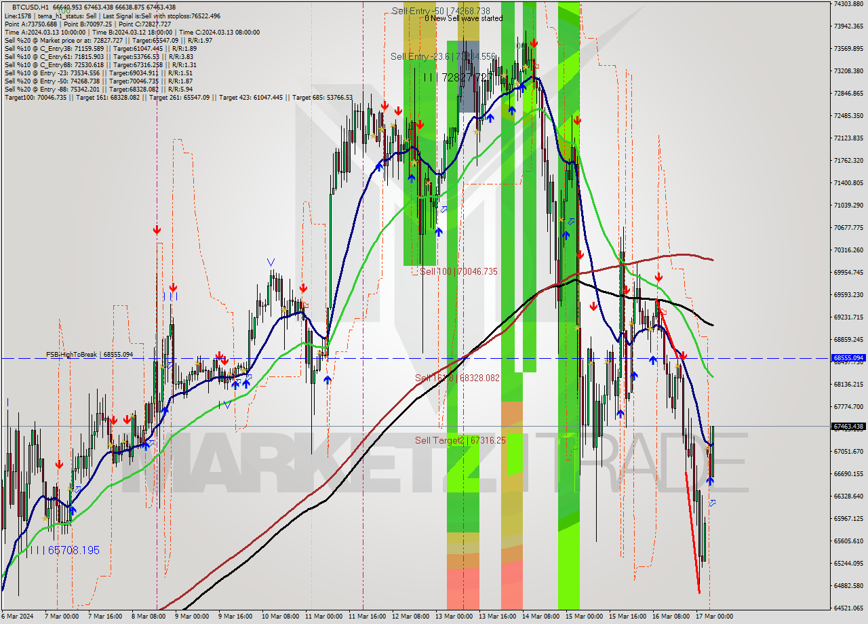Click the 'Sell 161.8 | 68328.082' level label
The height and width of the screenshot is (624, 868).
[x=457, y=378]
